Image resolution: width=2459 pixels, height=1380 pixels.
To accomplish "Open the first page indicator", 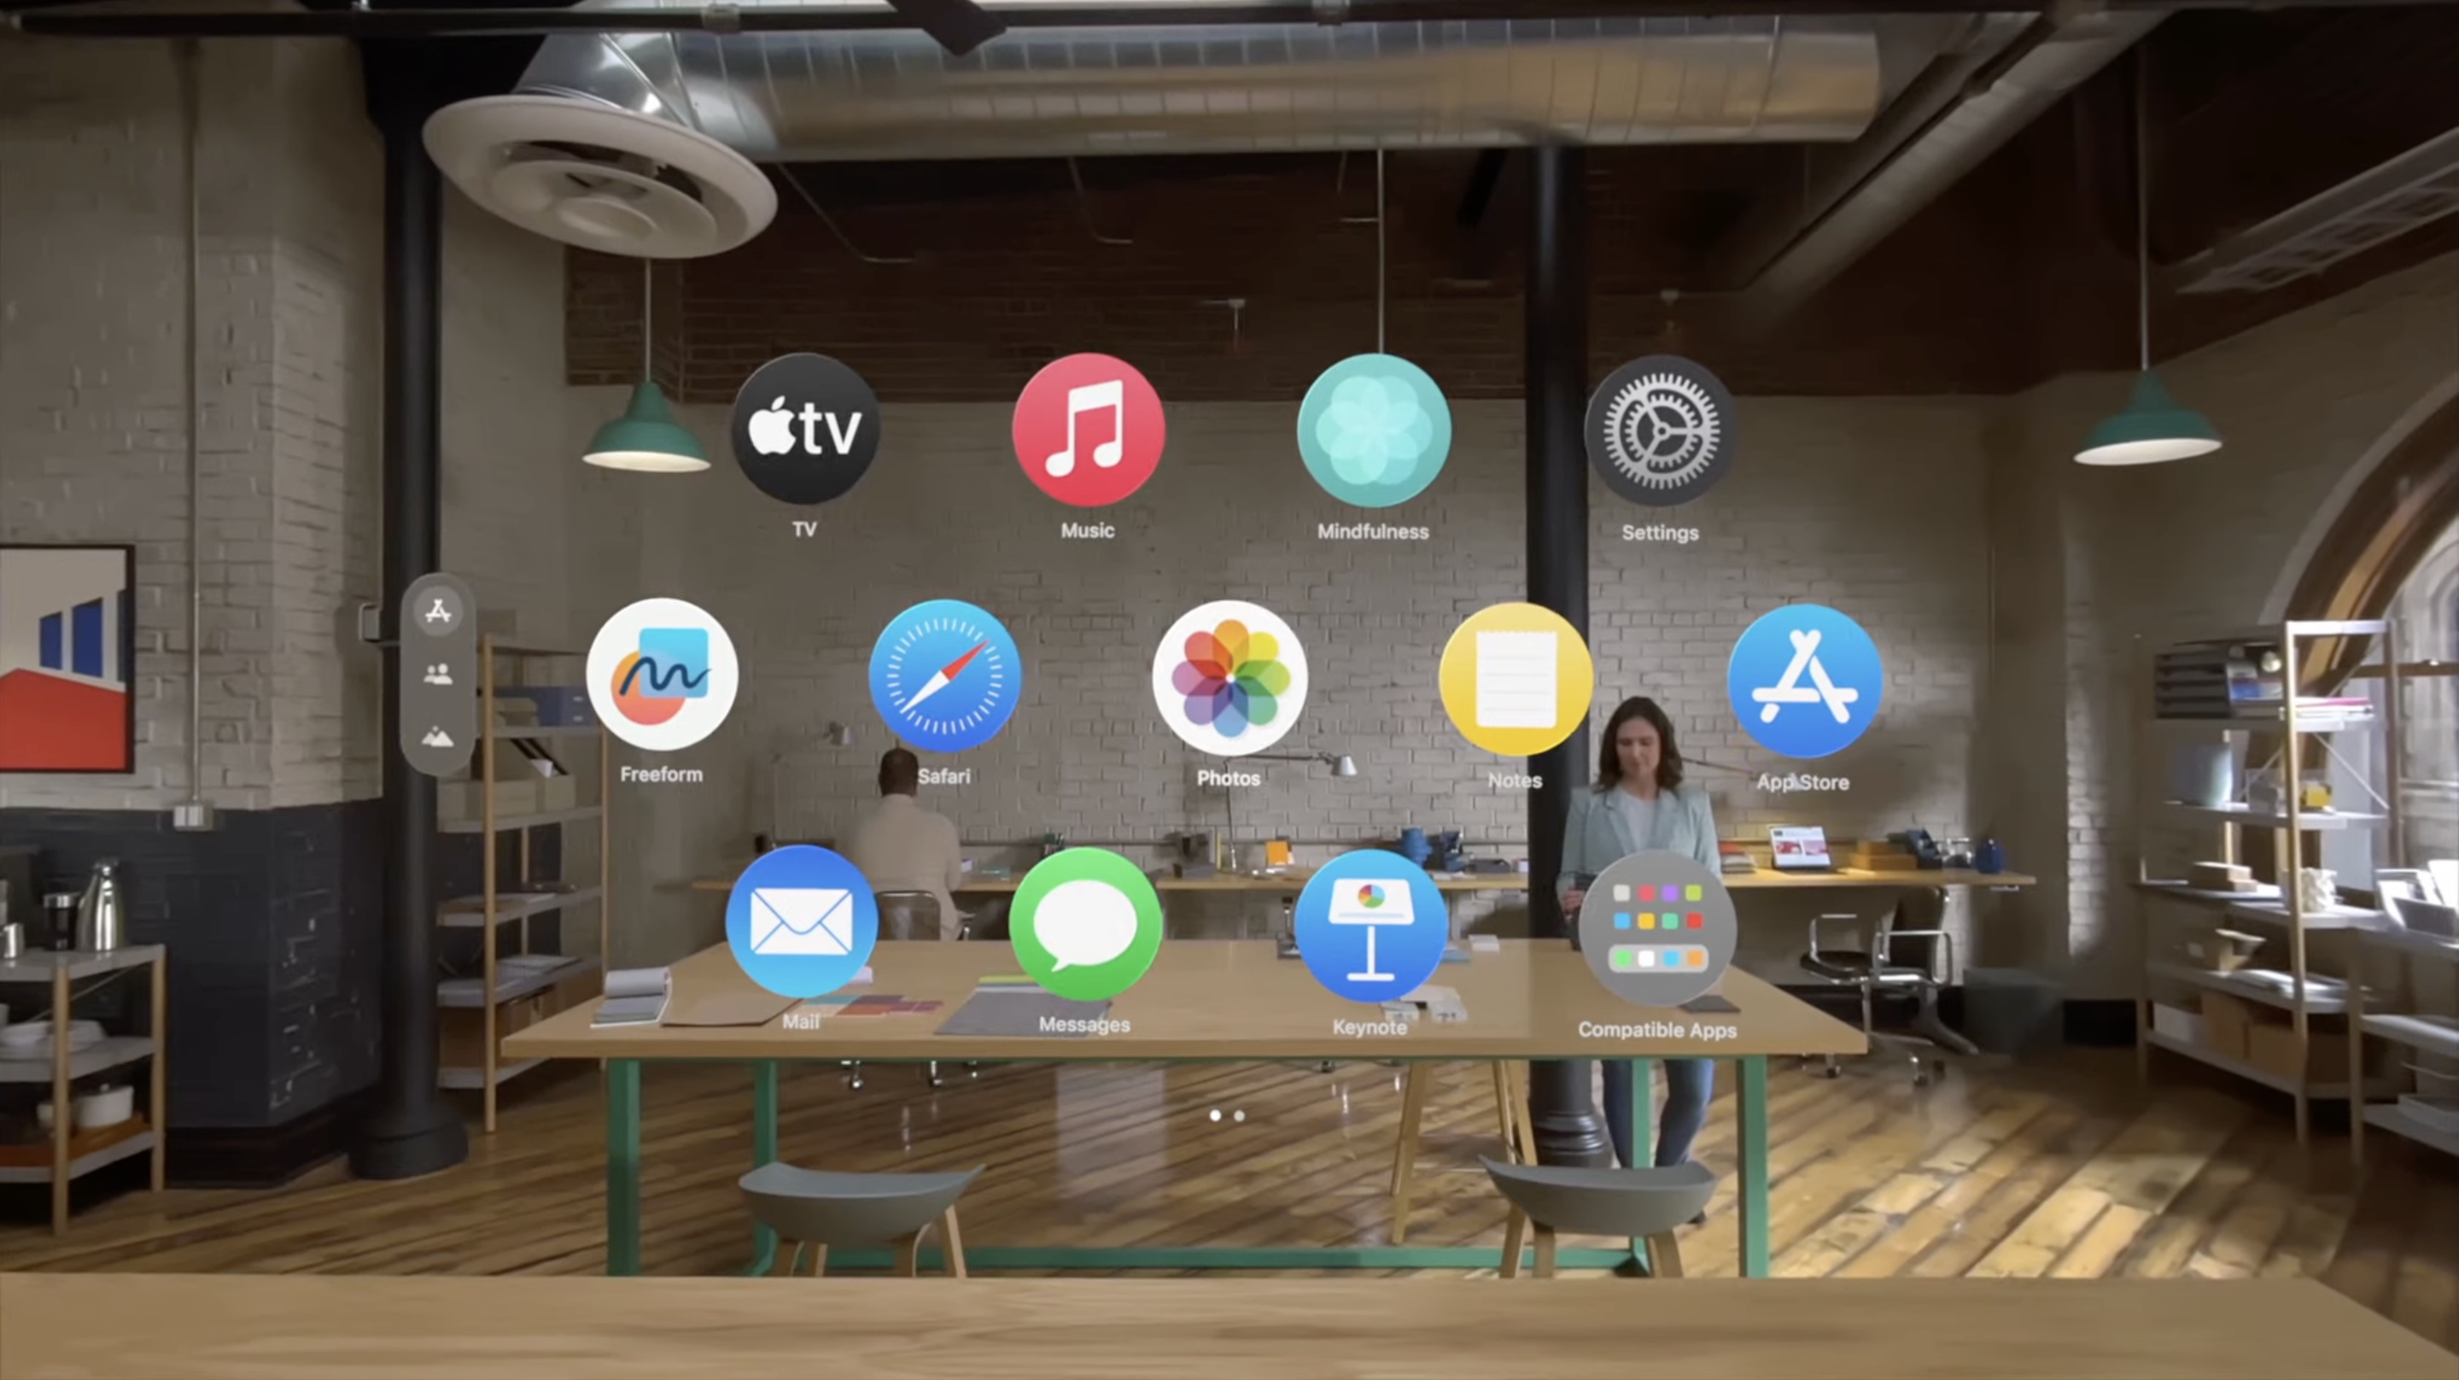I will point(1214,1112).
